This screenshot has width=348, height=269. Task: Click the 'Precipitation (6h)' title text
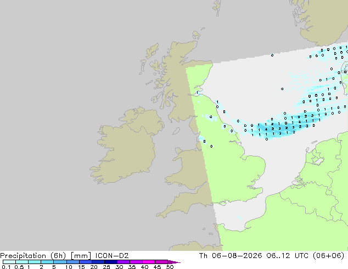[x=33, y=256]
